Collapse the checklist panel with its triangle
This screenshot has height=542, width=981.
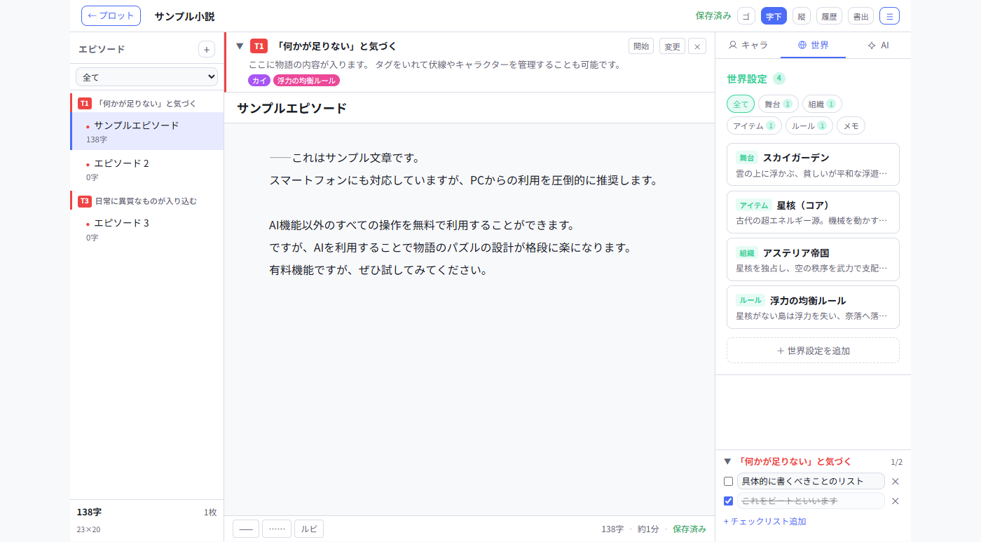tap(727, 461)
